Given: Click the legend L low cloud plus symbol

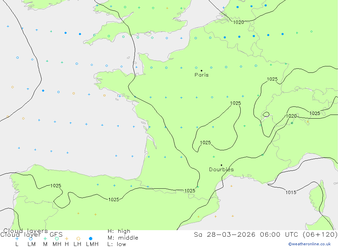Looking at the screenshot, I should (x=17, y=239).
